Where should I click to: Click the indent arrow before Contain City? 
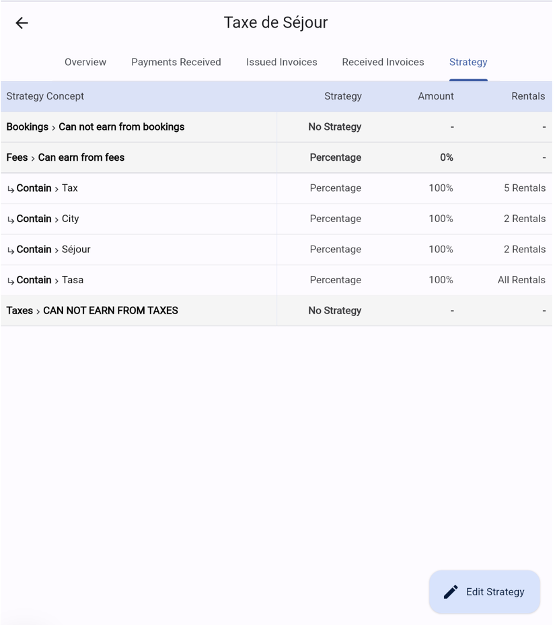[x=9, y=219]
